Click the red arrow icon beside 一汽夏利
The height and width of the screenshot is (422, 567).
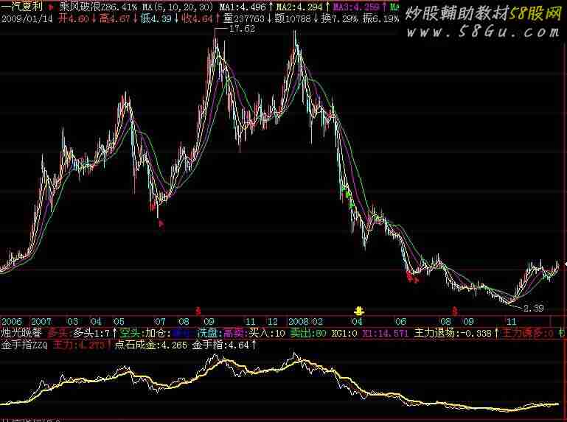tap(51, 7)
